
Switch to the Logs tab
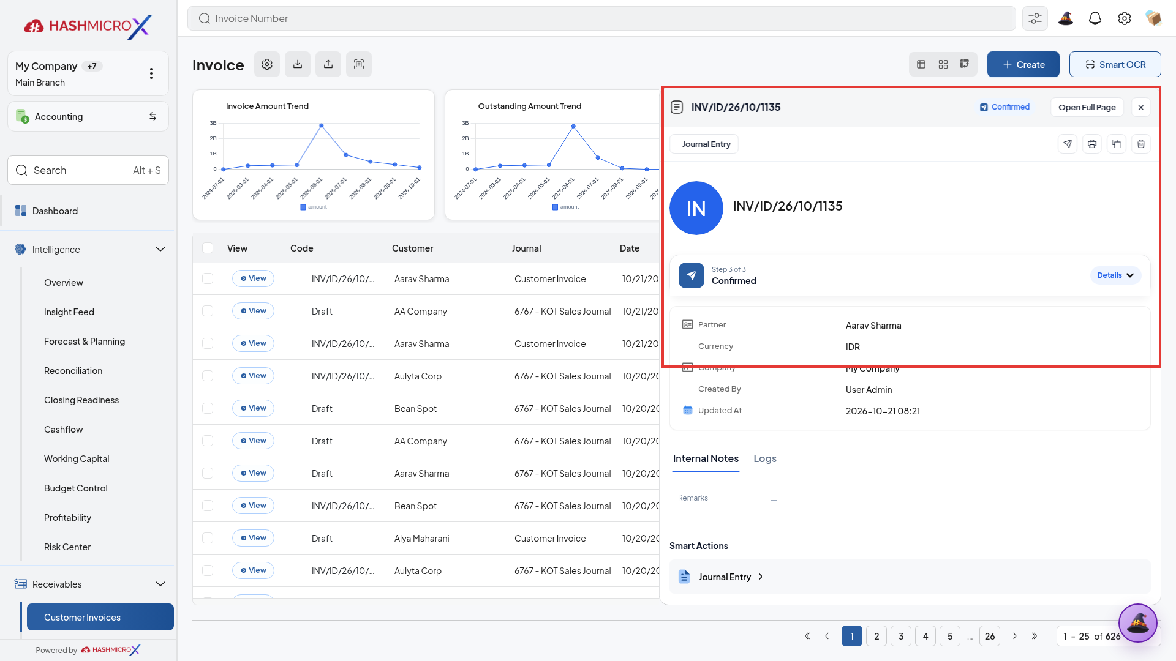click(x=765, y=458)
